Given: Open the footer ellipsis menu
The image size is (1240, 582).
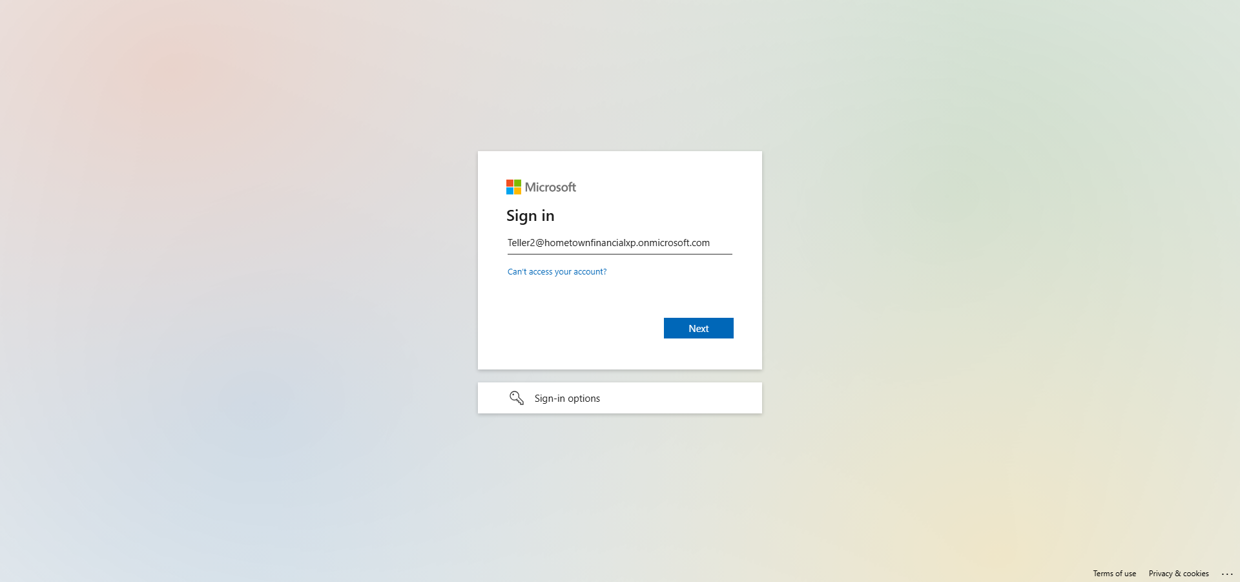Looking at the screenshot, I should [x=1227, y=574].
